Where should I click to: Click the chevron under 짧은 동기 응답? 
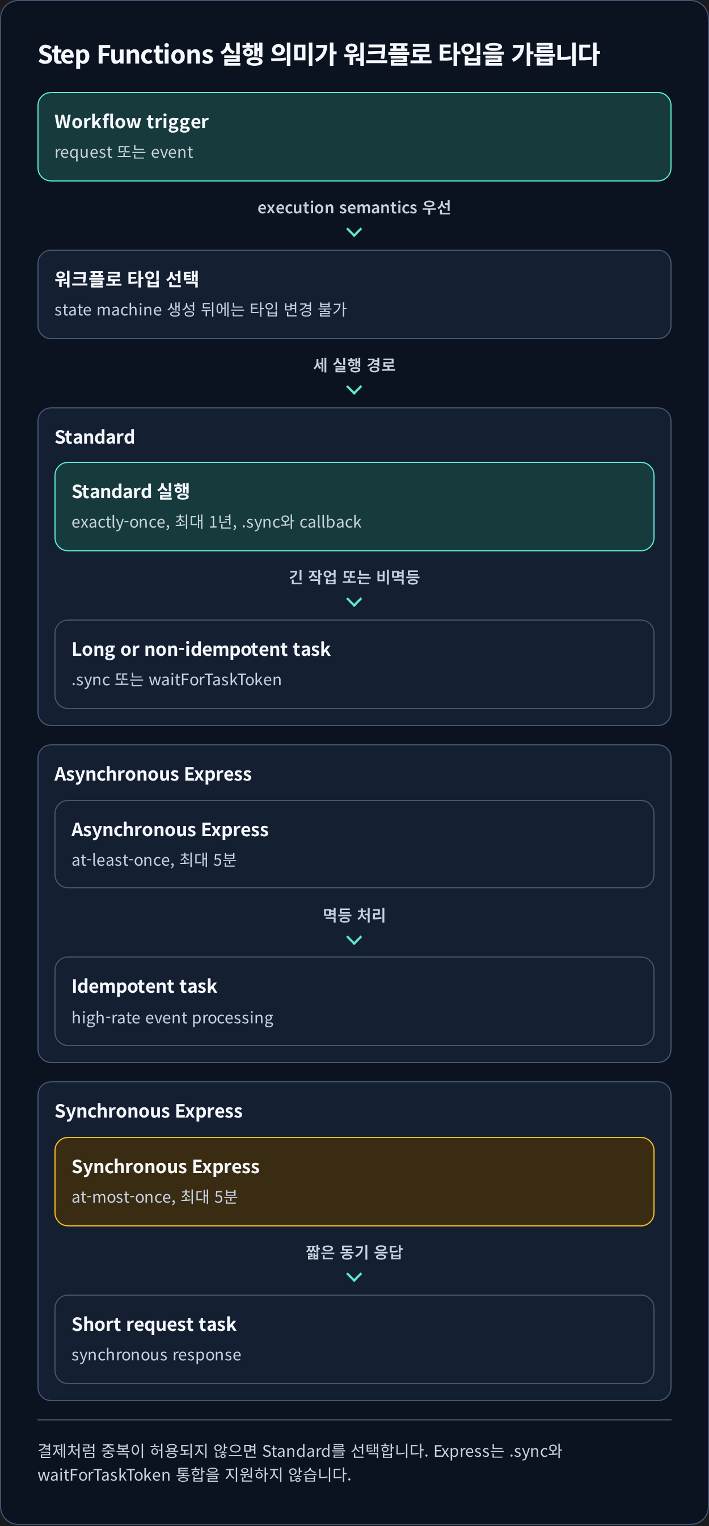[354, 1278]
